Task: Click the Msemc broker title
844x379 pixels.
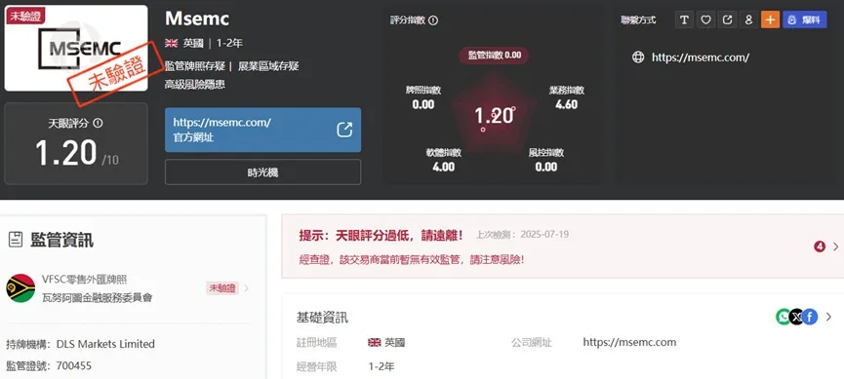Action: tap(197, 19)
